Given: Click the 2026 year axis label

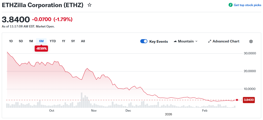Looking at the screenshot, I should pos(169,114).
